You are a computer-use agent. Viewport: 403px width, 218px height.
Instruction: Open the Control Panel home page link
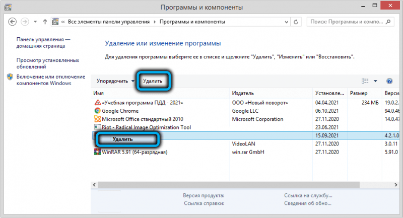[43, 43]
